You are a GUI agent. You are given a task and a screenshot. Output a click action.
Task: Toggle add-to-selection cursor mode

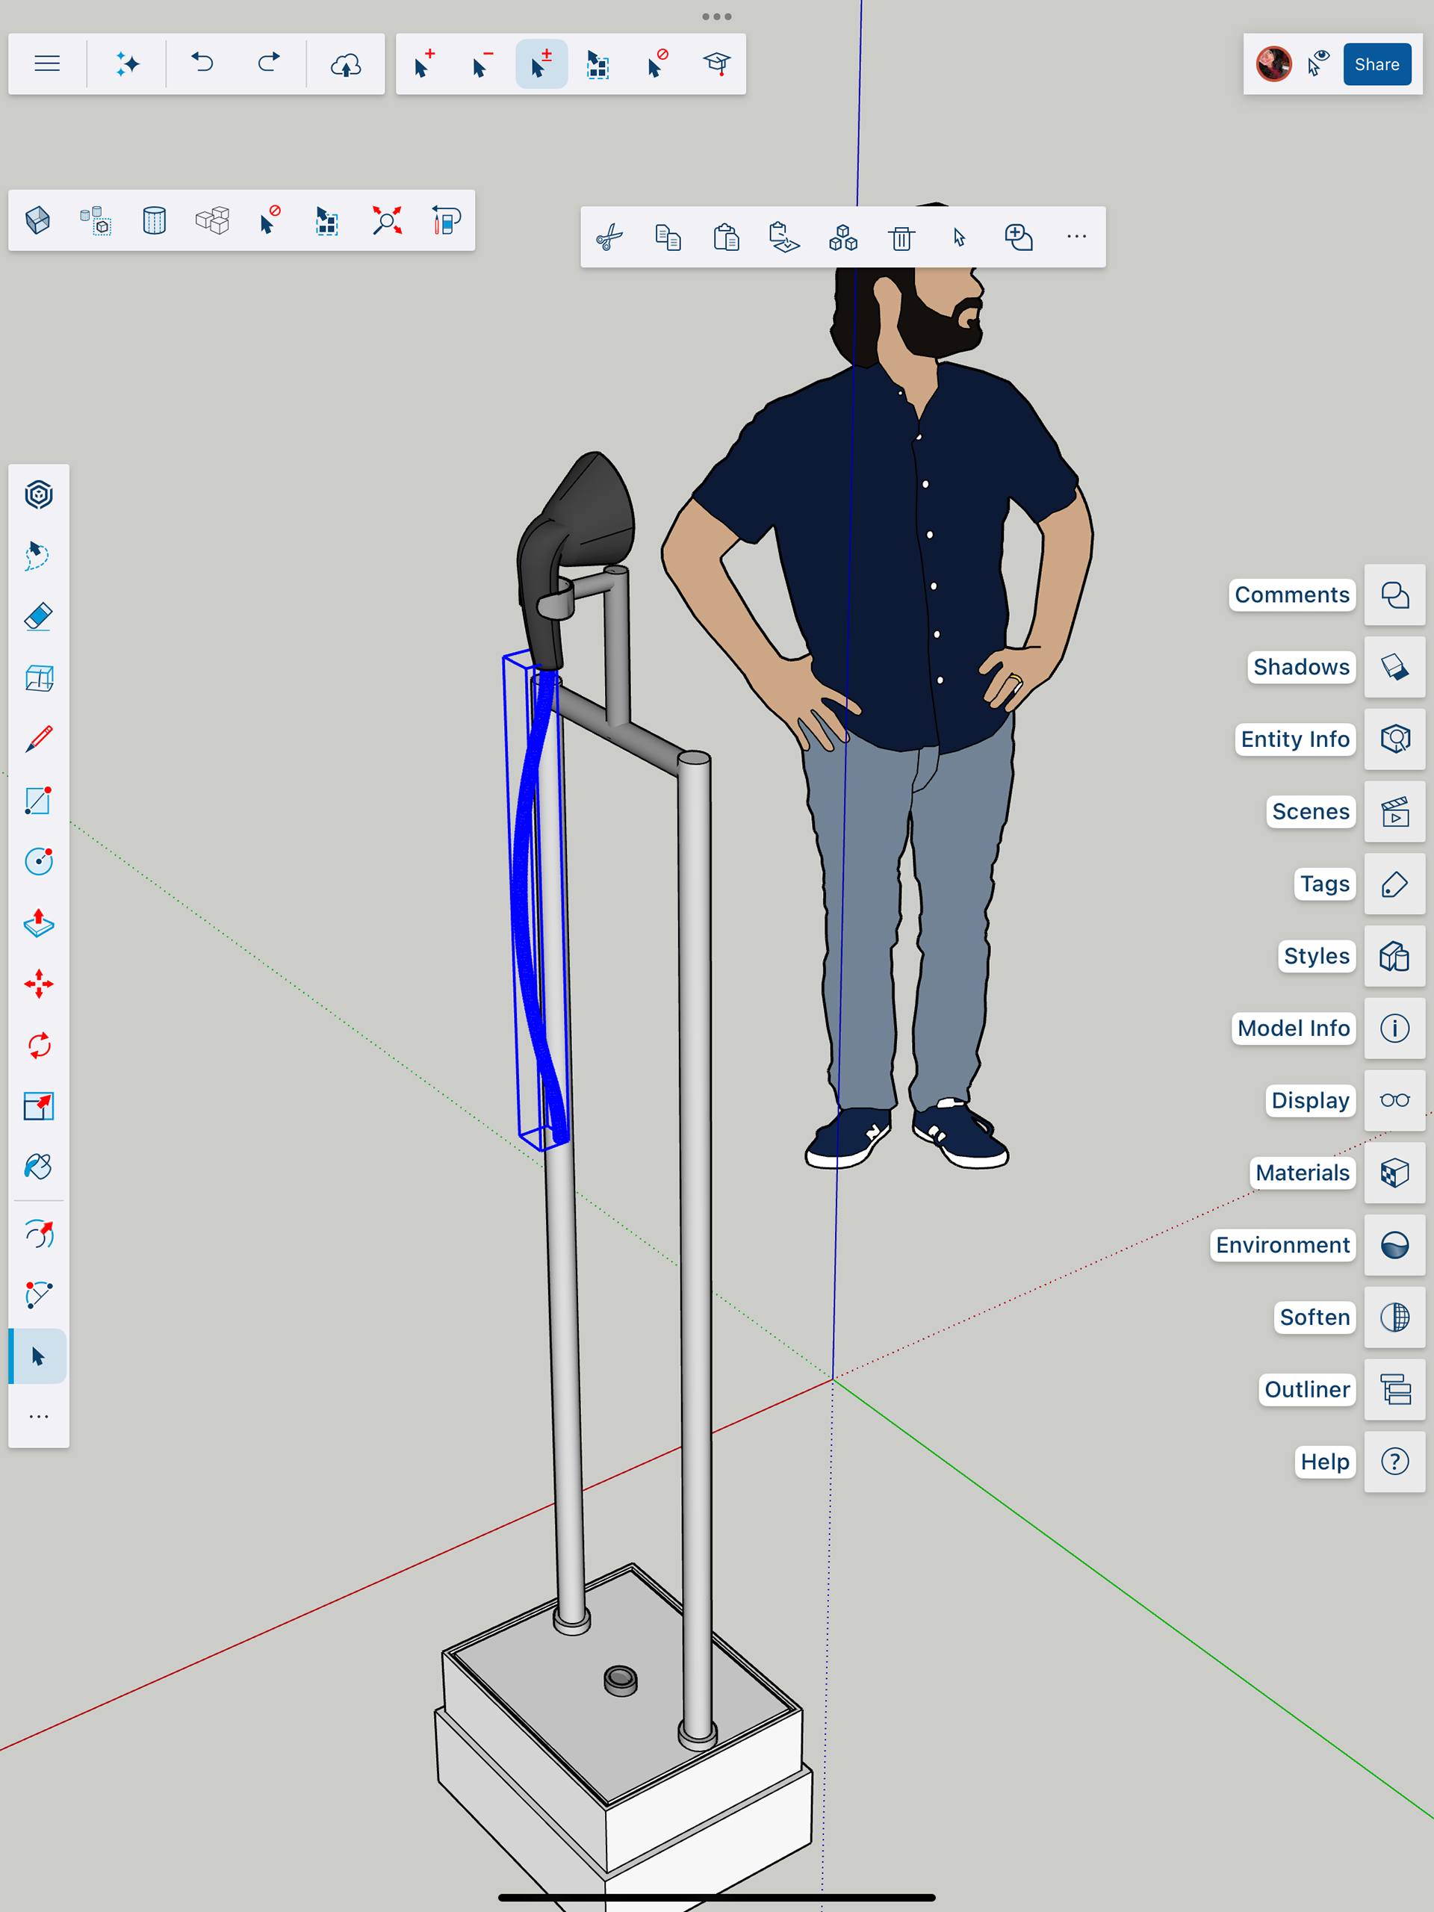tap(423, 64)
